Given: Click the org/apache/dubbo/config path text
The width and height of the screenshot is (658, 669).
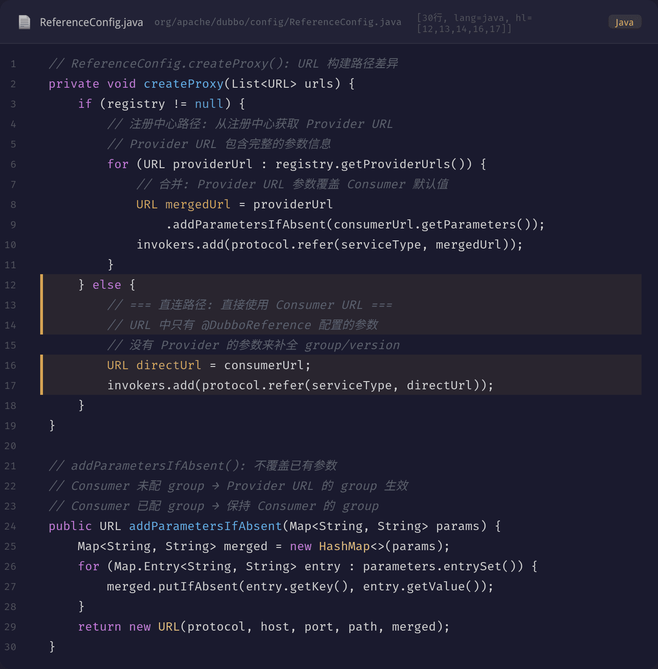Looking at the screenshot, I should pos(278,22).
